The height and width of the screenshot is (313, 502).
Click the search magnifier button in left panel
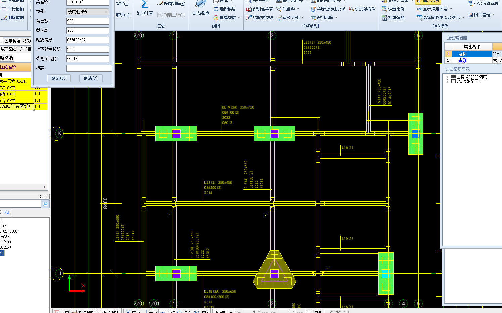pyautogui.click(x=45, y=204)
